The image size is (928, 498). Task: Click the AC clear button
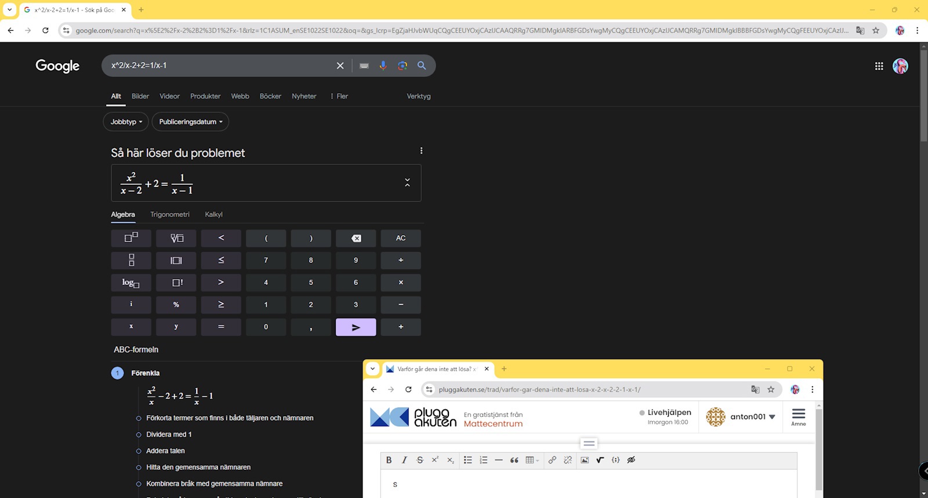400,238
